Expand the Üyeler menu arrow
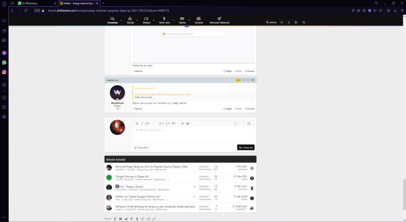 (x=189, y=20)
